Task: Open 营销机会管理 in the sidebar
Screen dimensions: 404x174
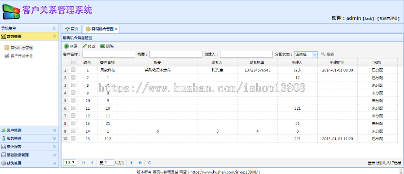Action: pos(22,48)
